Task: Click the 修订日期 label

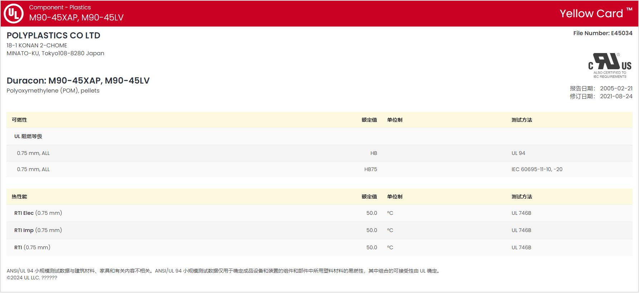Action: click(582, 96)
